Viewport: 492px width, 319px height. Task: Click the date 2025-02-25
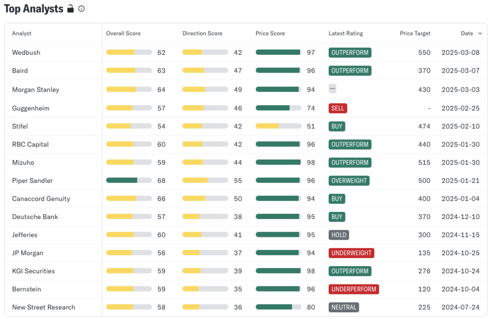tap(460, 108)
